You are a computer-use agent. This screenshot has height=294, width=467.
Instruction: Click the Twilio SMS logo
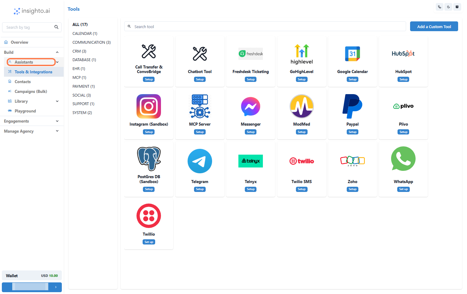[x=302, y=161]
